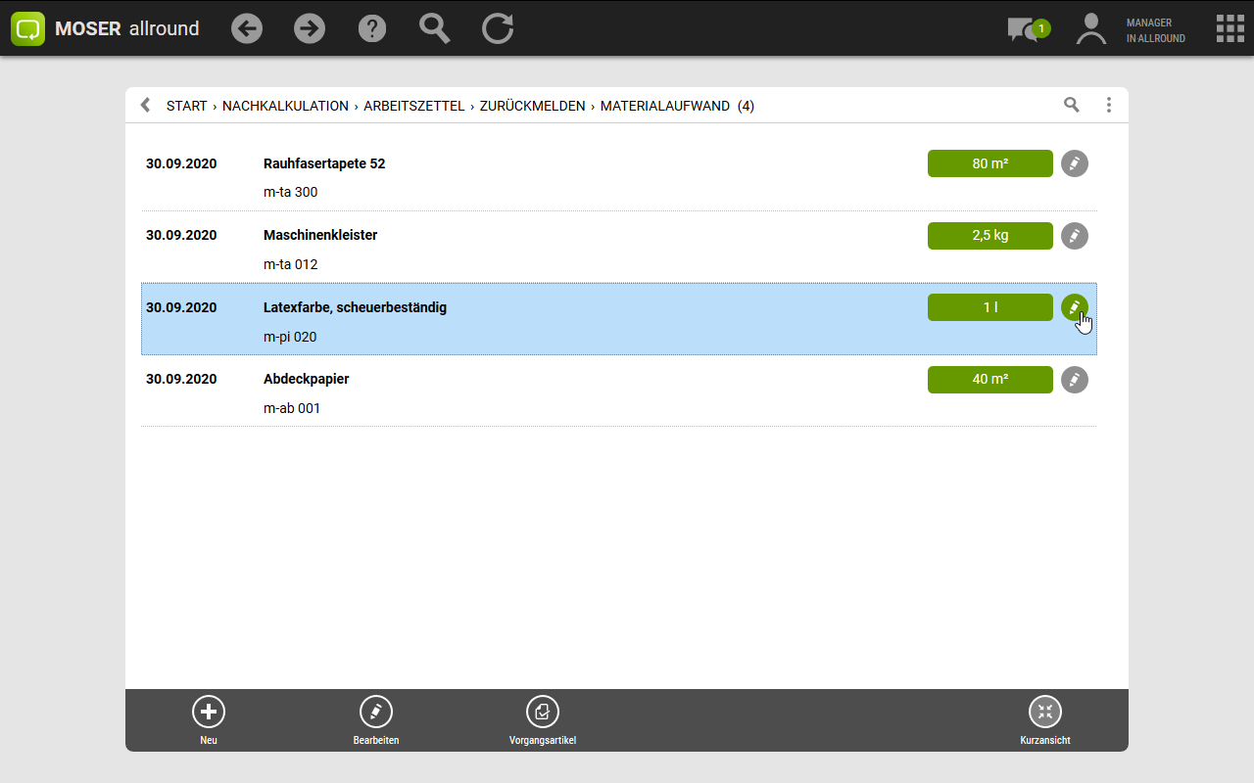Viewport: 1254px width, 783px height.
Task: Go forward with the right arrow button
Action: 310,28
